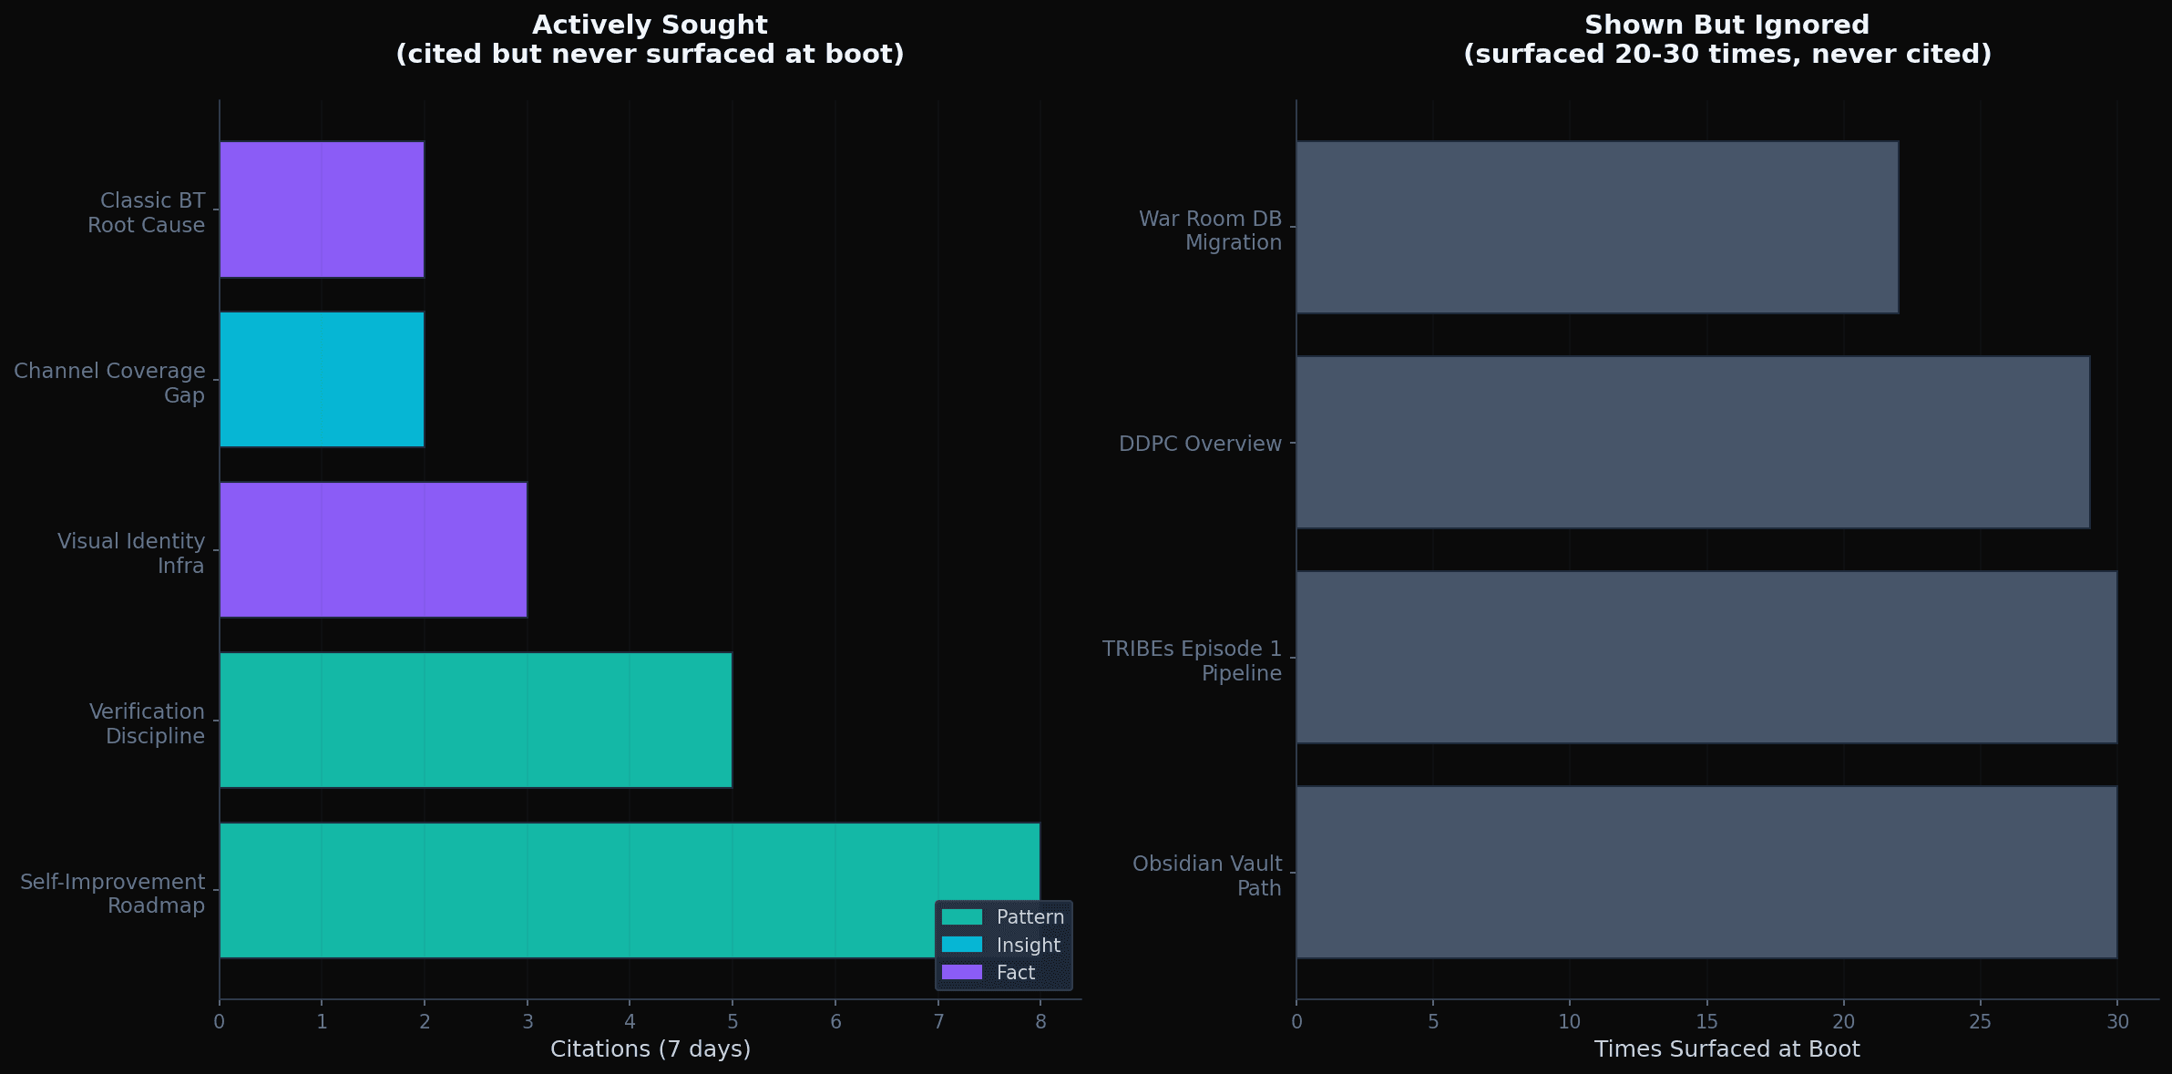
Task: Click the War Room DB Migration bar
Action: (x=1596, y=227)
